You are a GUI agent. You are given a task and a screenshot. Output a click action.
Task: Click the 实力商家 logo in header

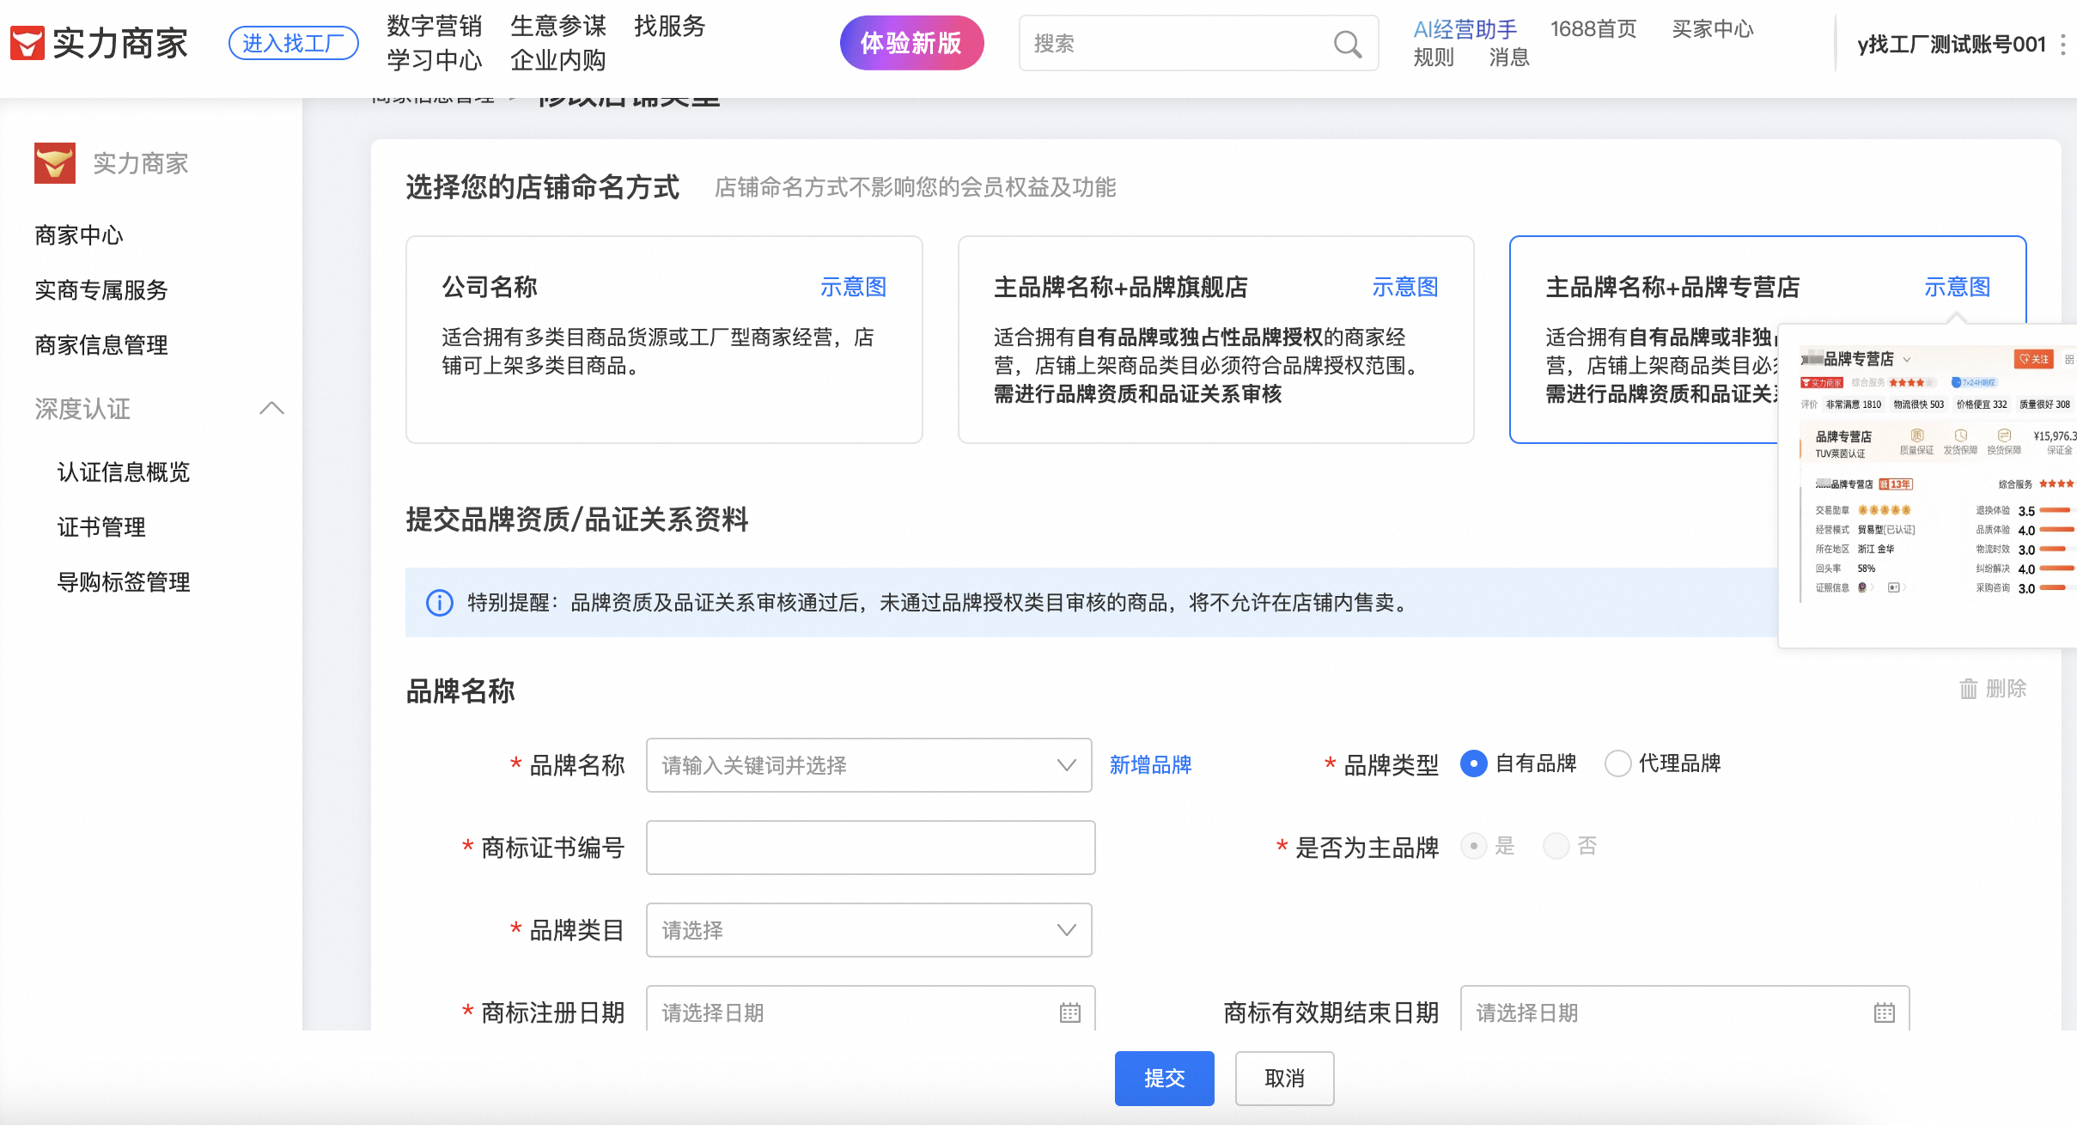click(100, 43)
